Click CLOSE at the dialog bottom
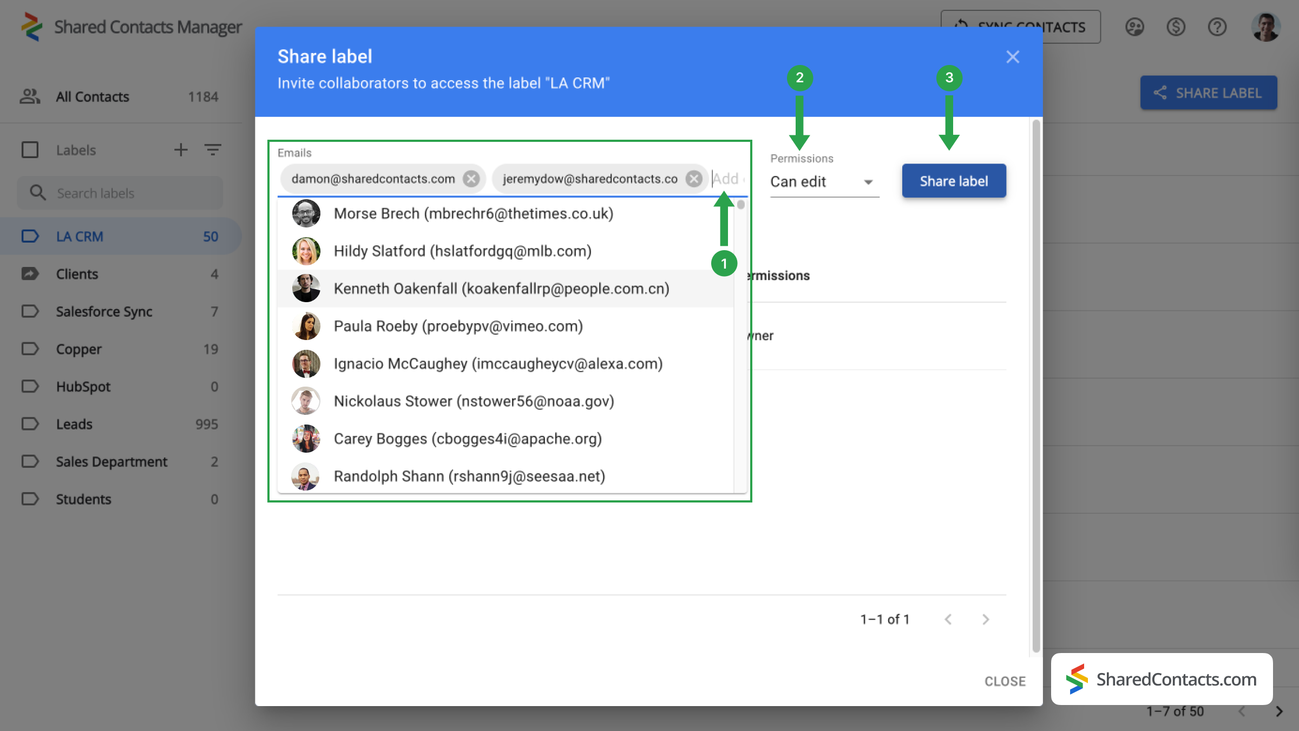 coord(1005,681)
